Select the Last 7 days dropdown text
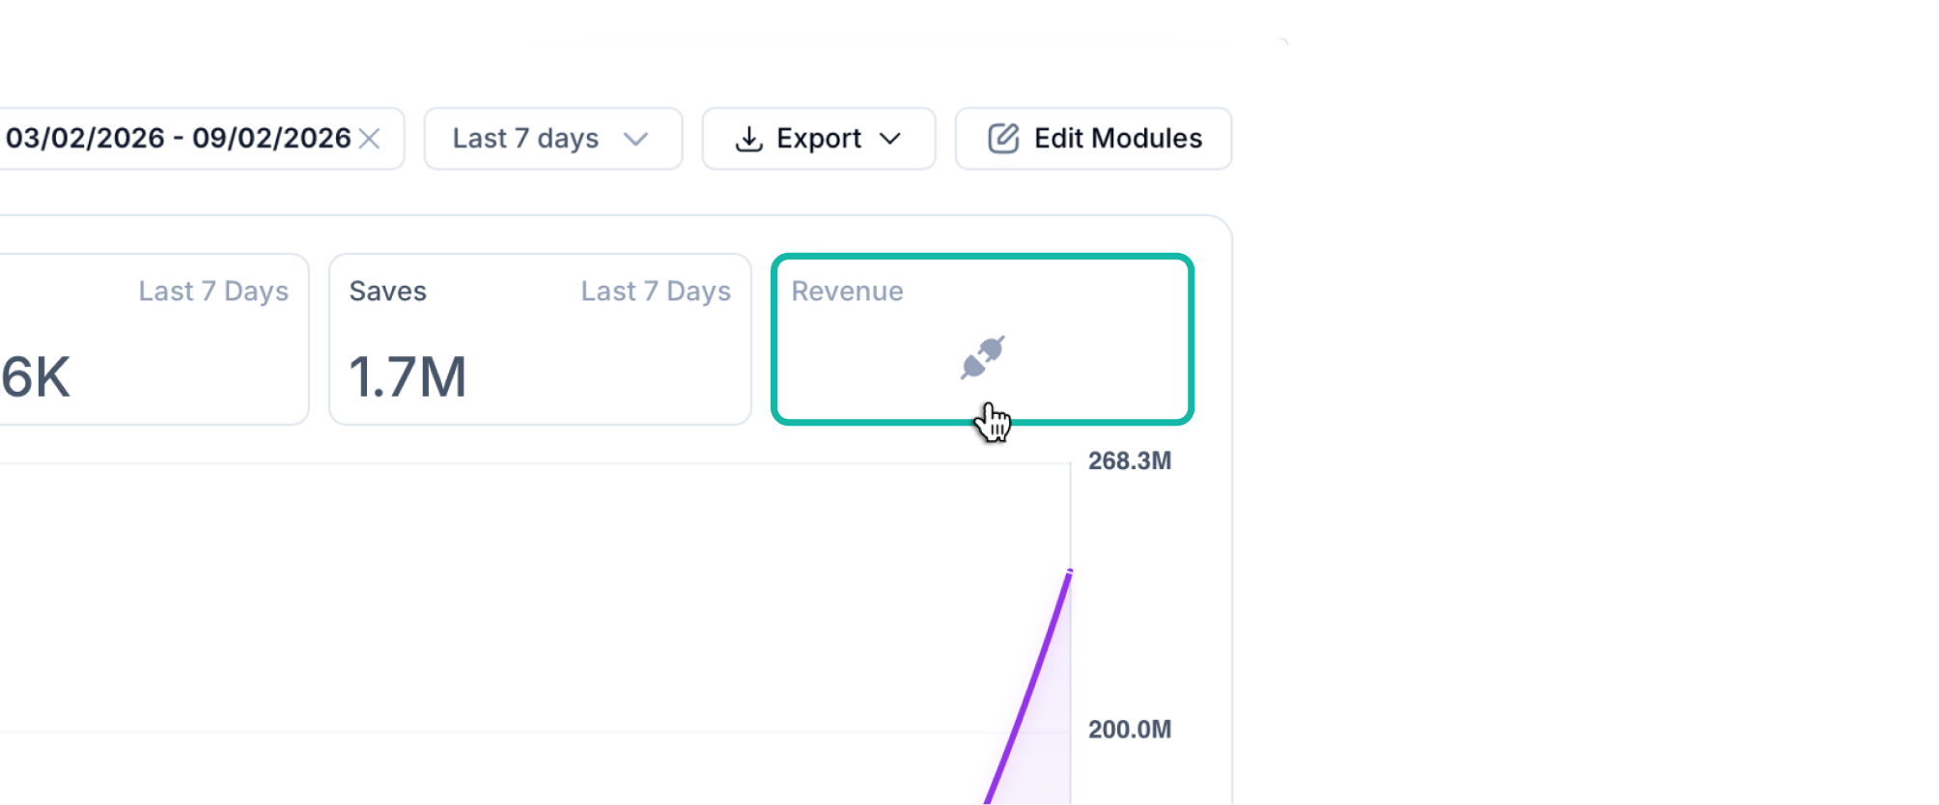Screen dimensions: 1939x805 525,139
